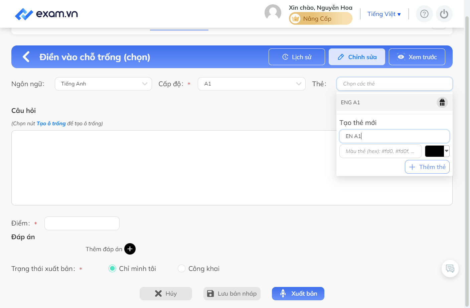Open the user profile avatar
470x308 pixels.
(x=273, y=13)
